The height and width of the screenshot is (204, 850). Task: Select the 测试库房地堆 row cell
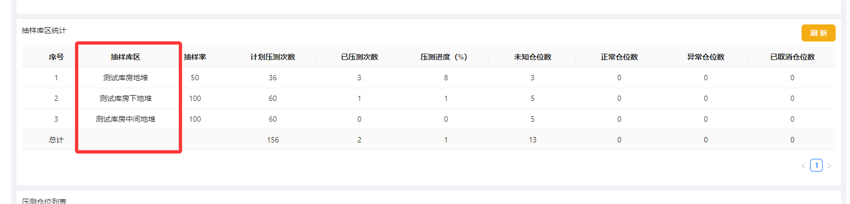coord(126,78)
